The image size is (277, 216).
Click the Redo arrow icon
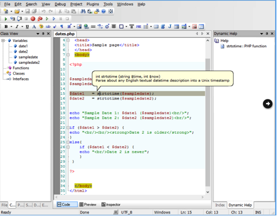coord(50,11)
